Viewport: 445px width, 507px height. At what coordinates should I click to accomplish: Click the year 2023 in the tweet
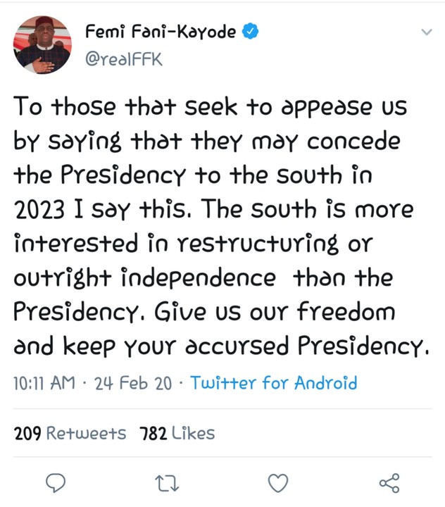coord(42,211)
